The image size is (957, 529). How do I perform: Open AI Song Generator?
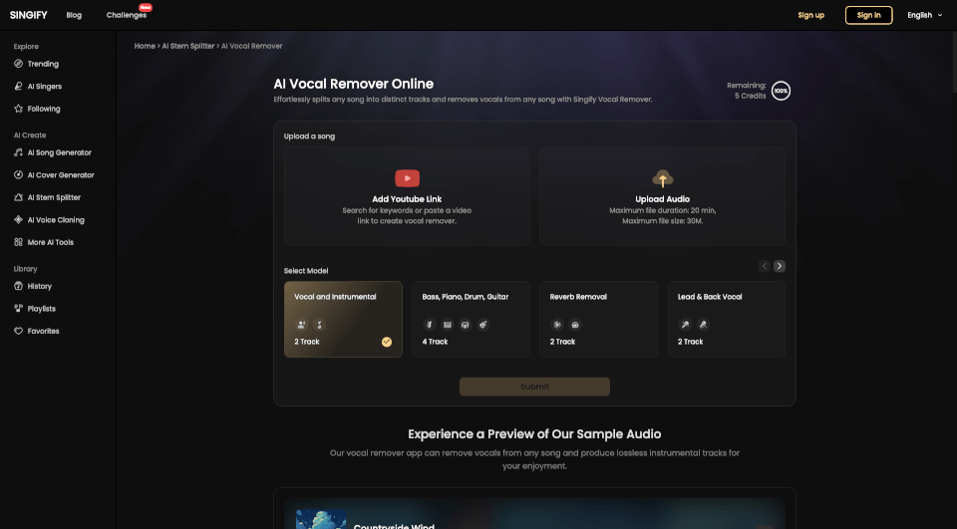tap(59, 152)
